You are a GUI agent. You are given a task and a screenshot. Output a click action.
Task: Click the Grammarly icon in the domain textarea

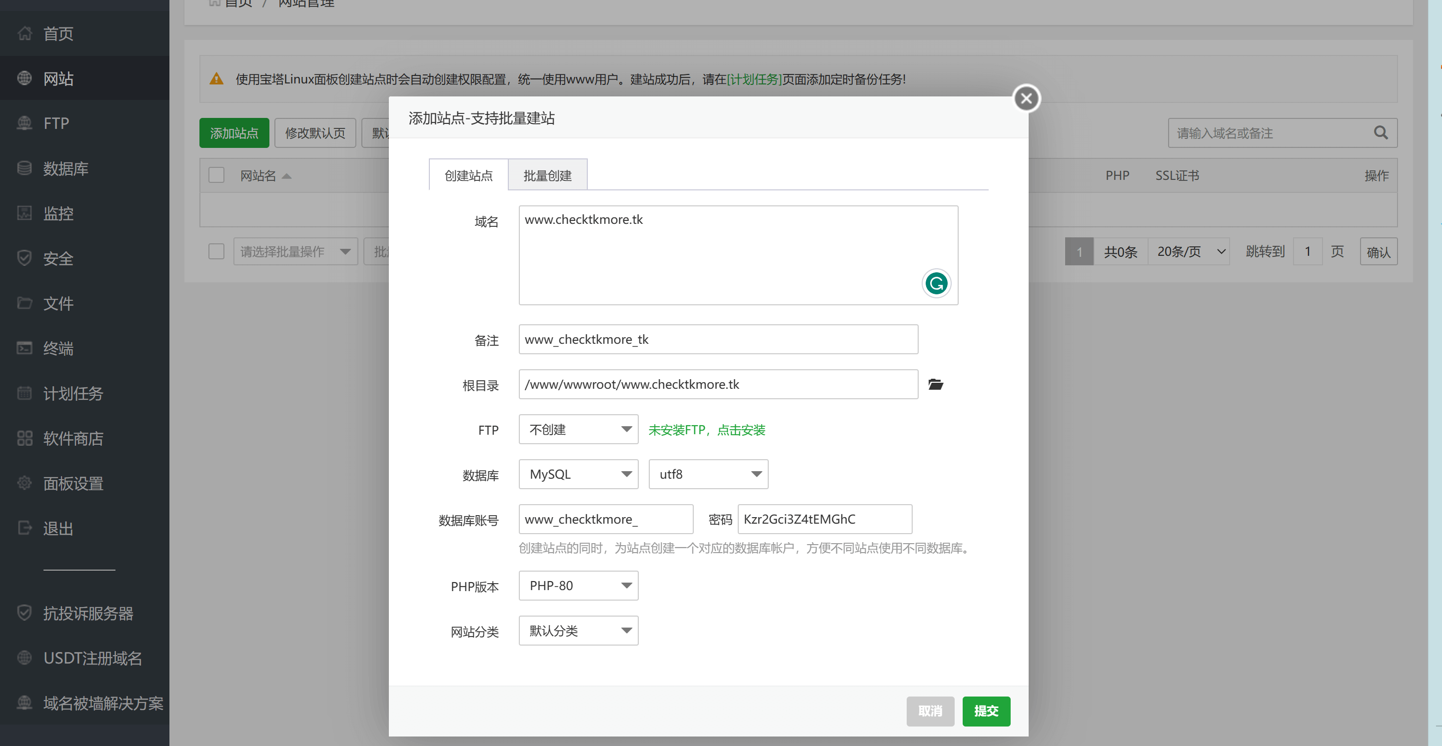(x=936, y=283)
